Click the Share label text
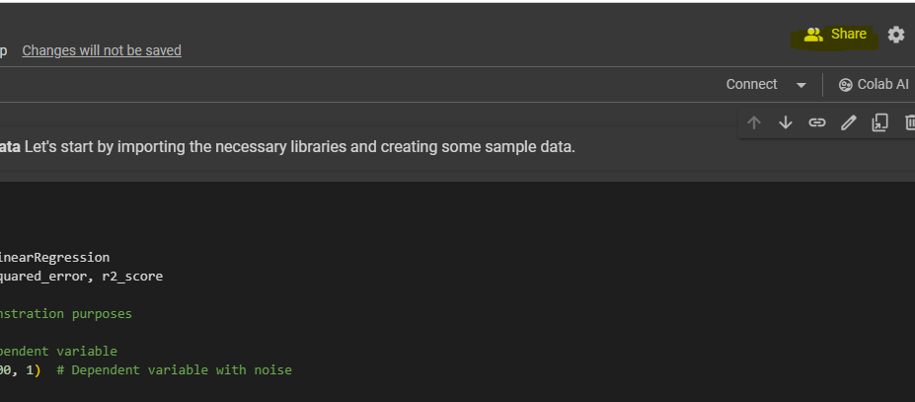The image size is (915, 402). pos(849,35)
